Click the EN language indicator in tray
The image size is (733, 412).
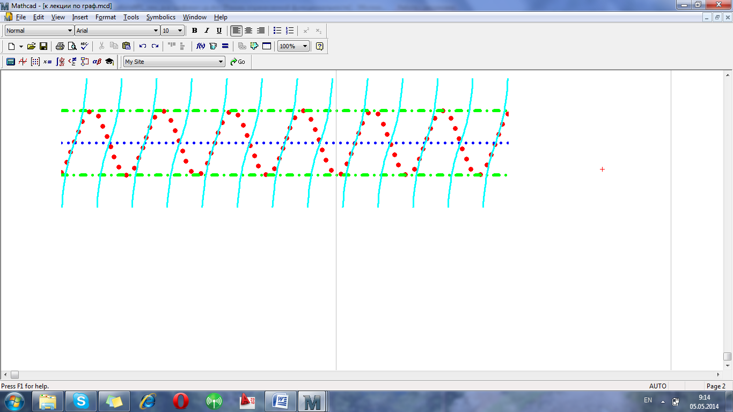(648, 400)
